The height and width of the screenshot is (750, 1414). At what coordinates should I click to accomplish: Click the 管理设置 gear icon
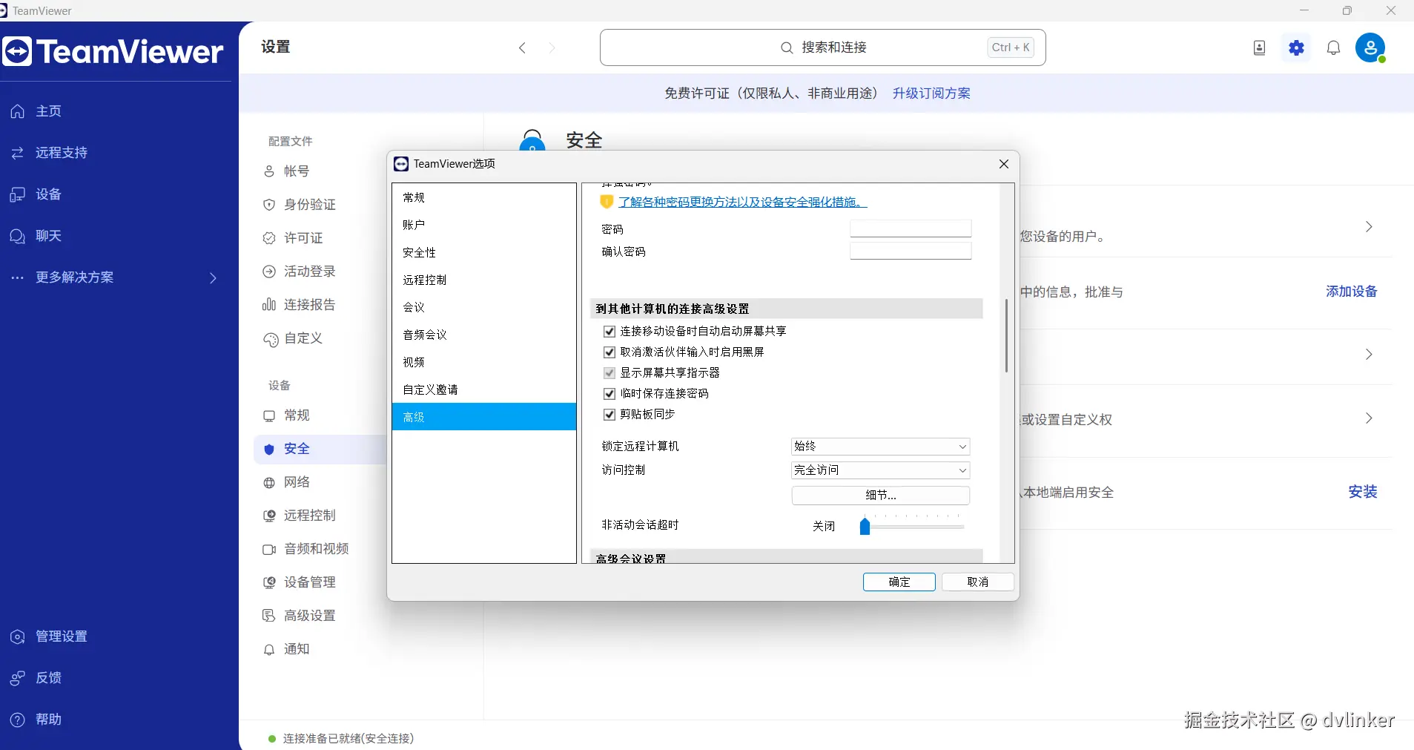(18, 636)
